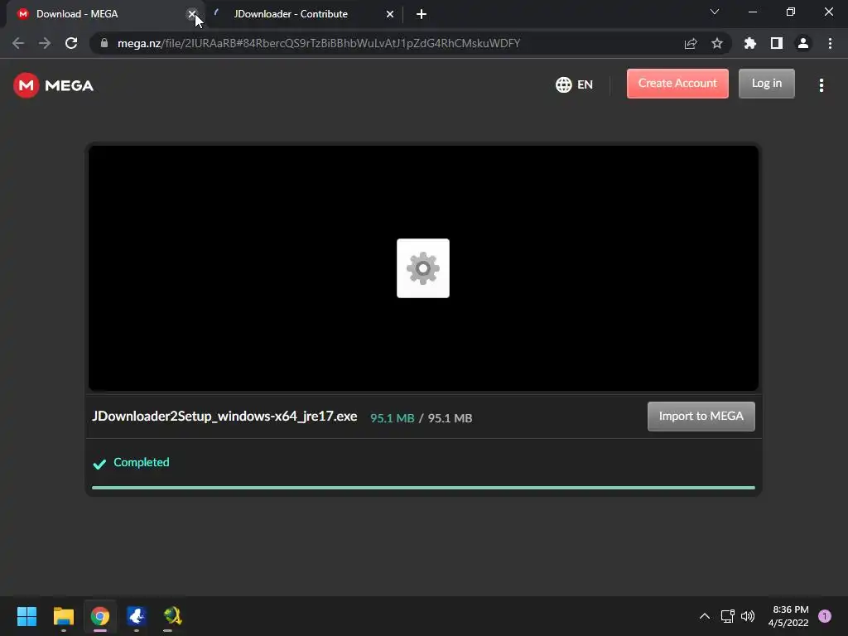Click the site lock security icon

(104, 43)
